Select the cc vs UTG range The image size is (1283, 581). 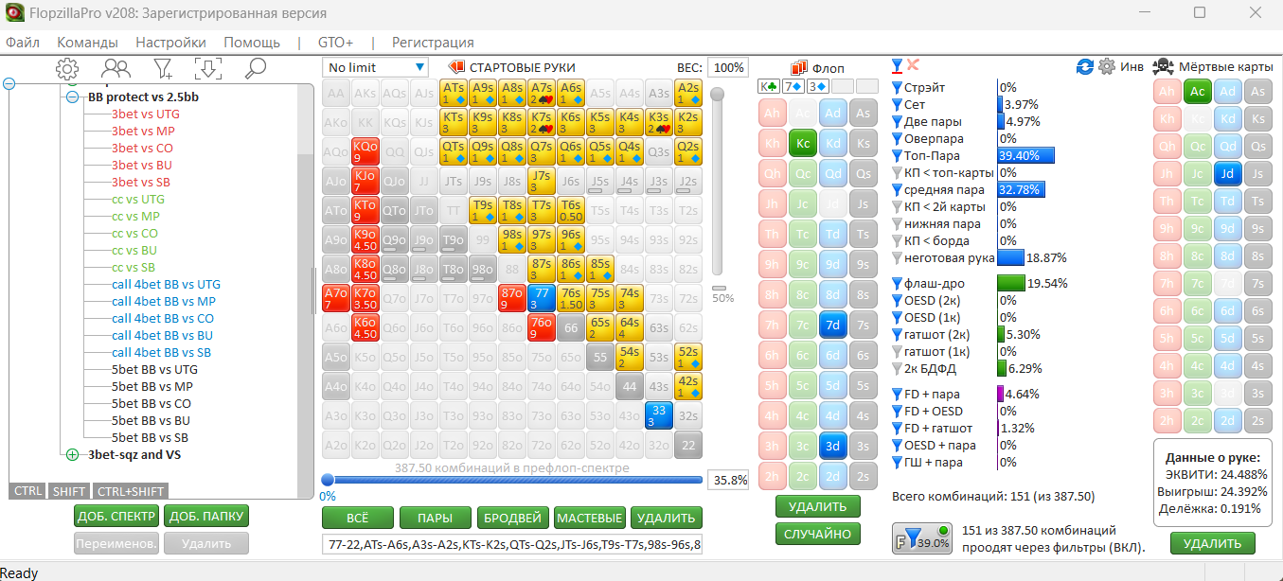138,199
